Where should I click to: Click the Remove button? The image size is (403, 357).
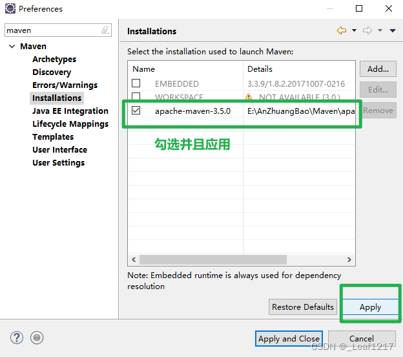(379, 111)
